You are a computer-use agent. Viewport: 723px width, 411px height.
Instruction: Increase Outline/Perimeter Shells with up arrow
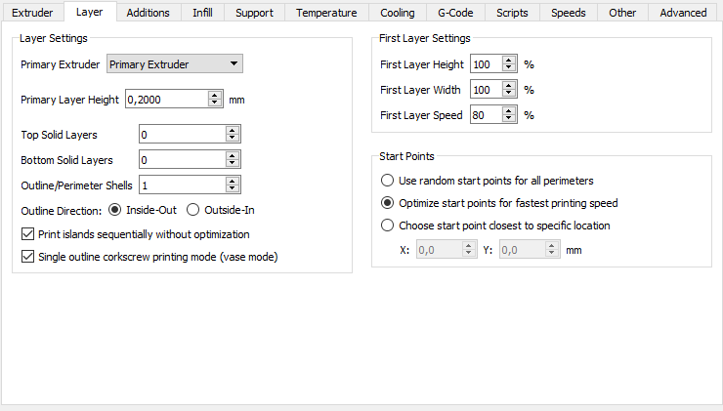coord(232,181)
